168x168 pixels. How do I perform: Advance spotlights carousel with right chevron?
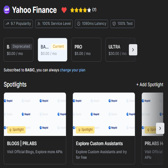tap(160, 128)
